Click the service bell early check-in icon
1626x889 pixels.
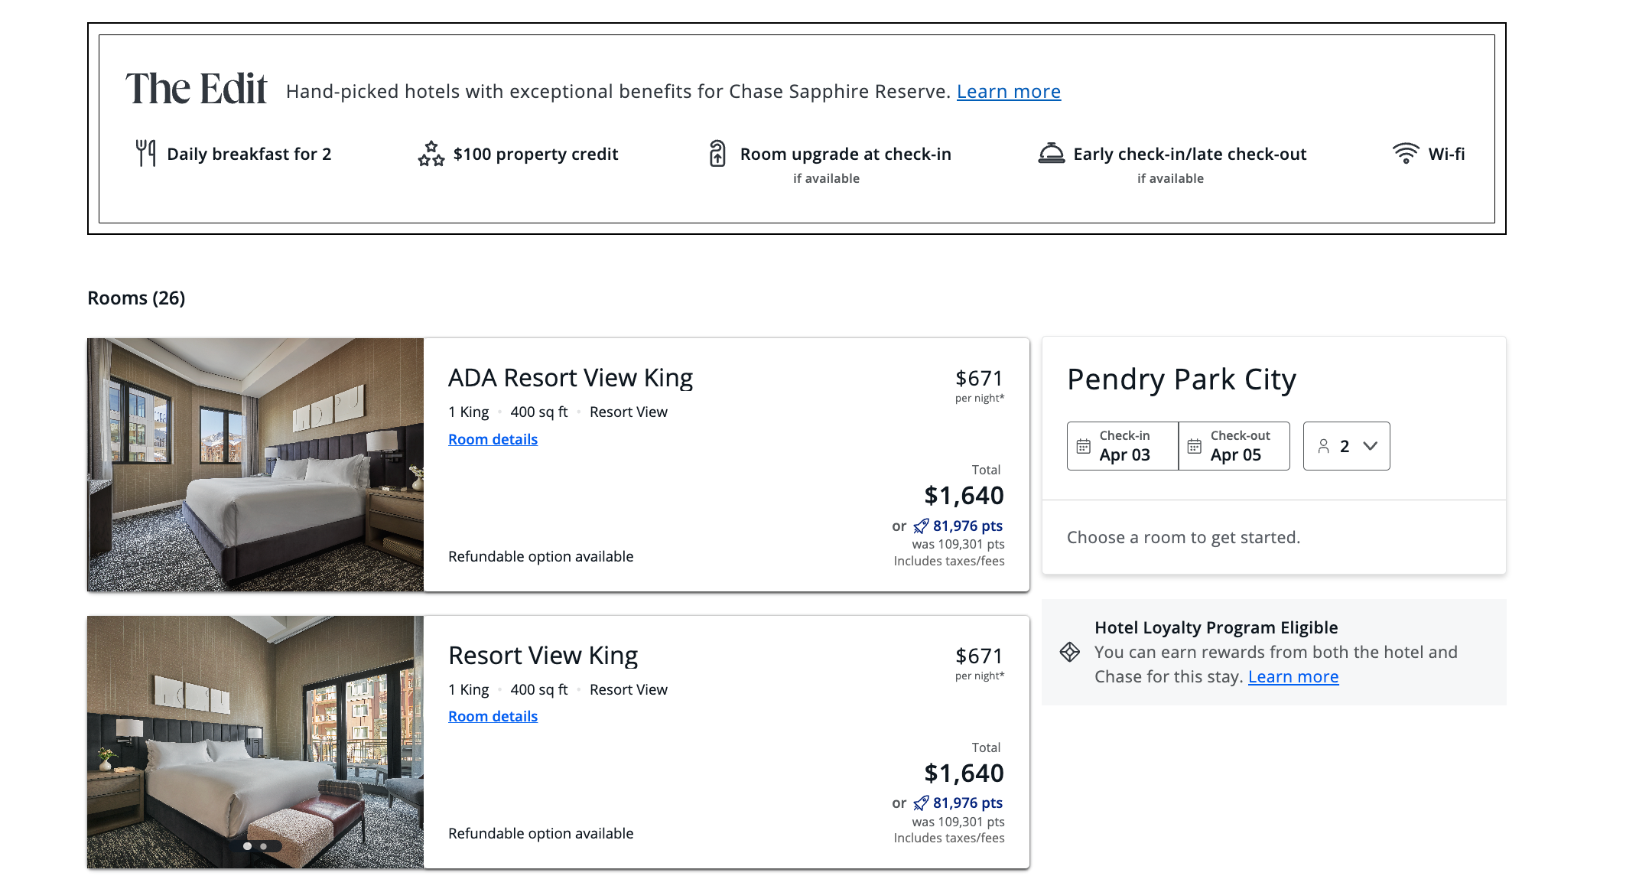[x=1052, y=154]
